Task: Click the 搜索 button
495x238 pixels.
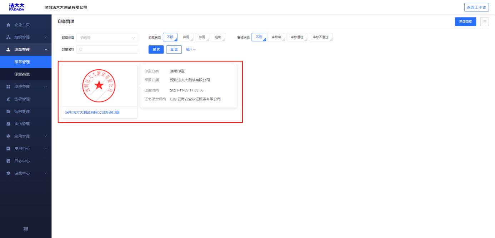Action: click(156, 50)
